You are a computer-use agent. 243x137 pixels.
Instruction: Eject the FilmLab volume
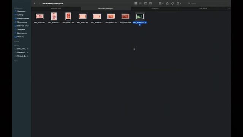click(x=28, y=56)
